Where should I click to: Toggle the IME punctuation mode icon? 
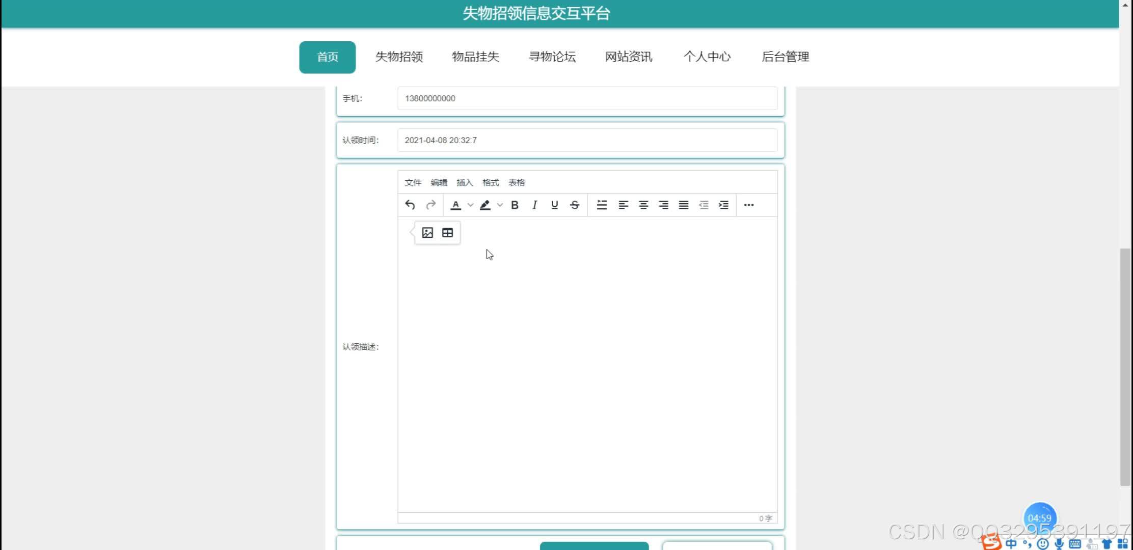click(x=1027, y=544)
